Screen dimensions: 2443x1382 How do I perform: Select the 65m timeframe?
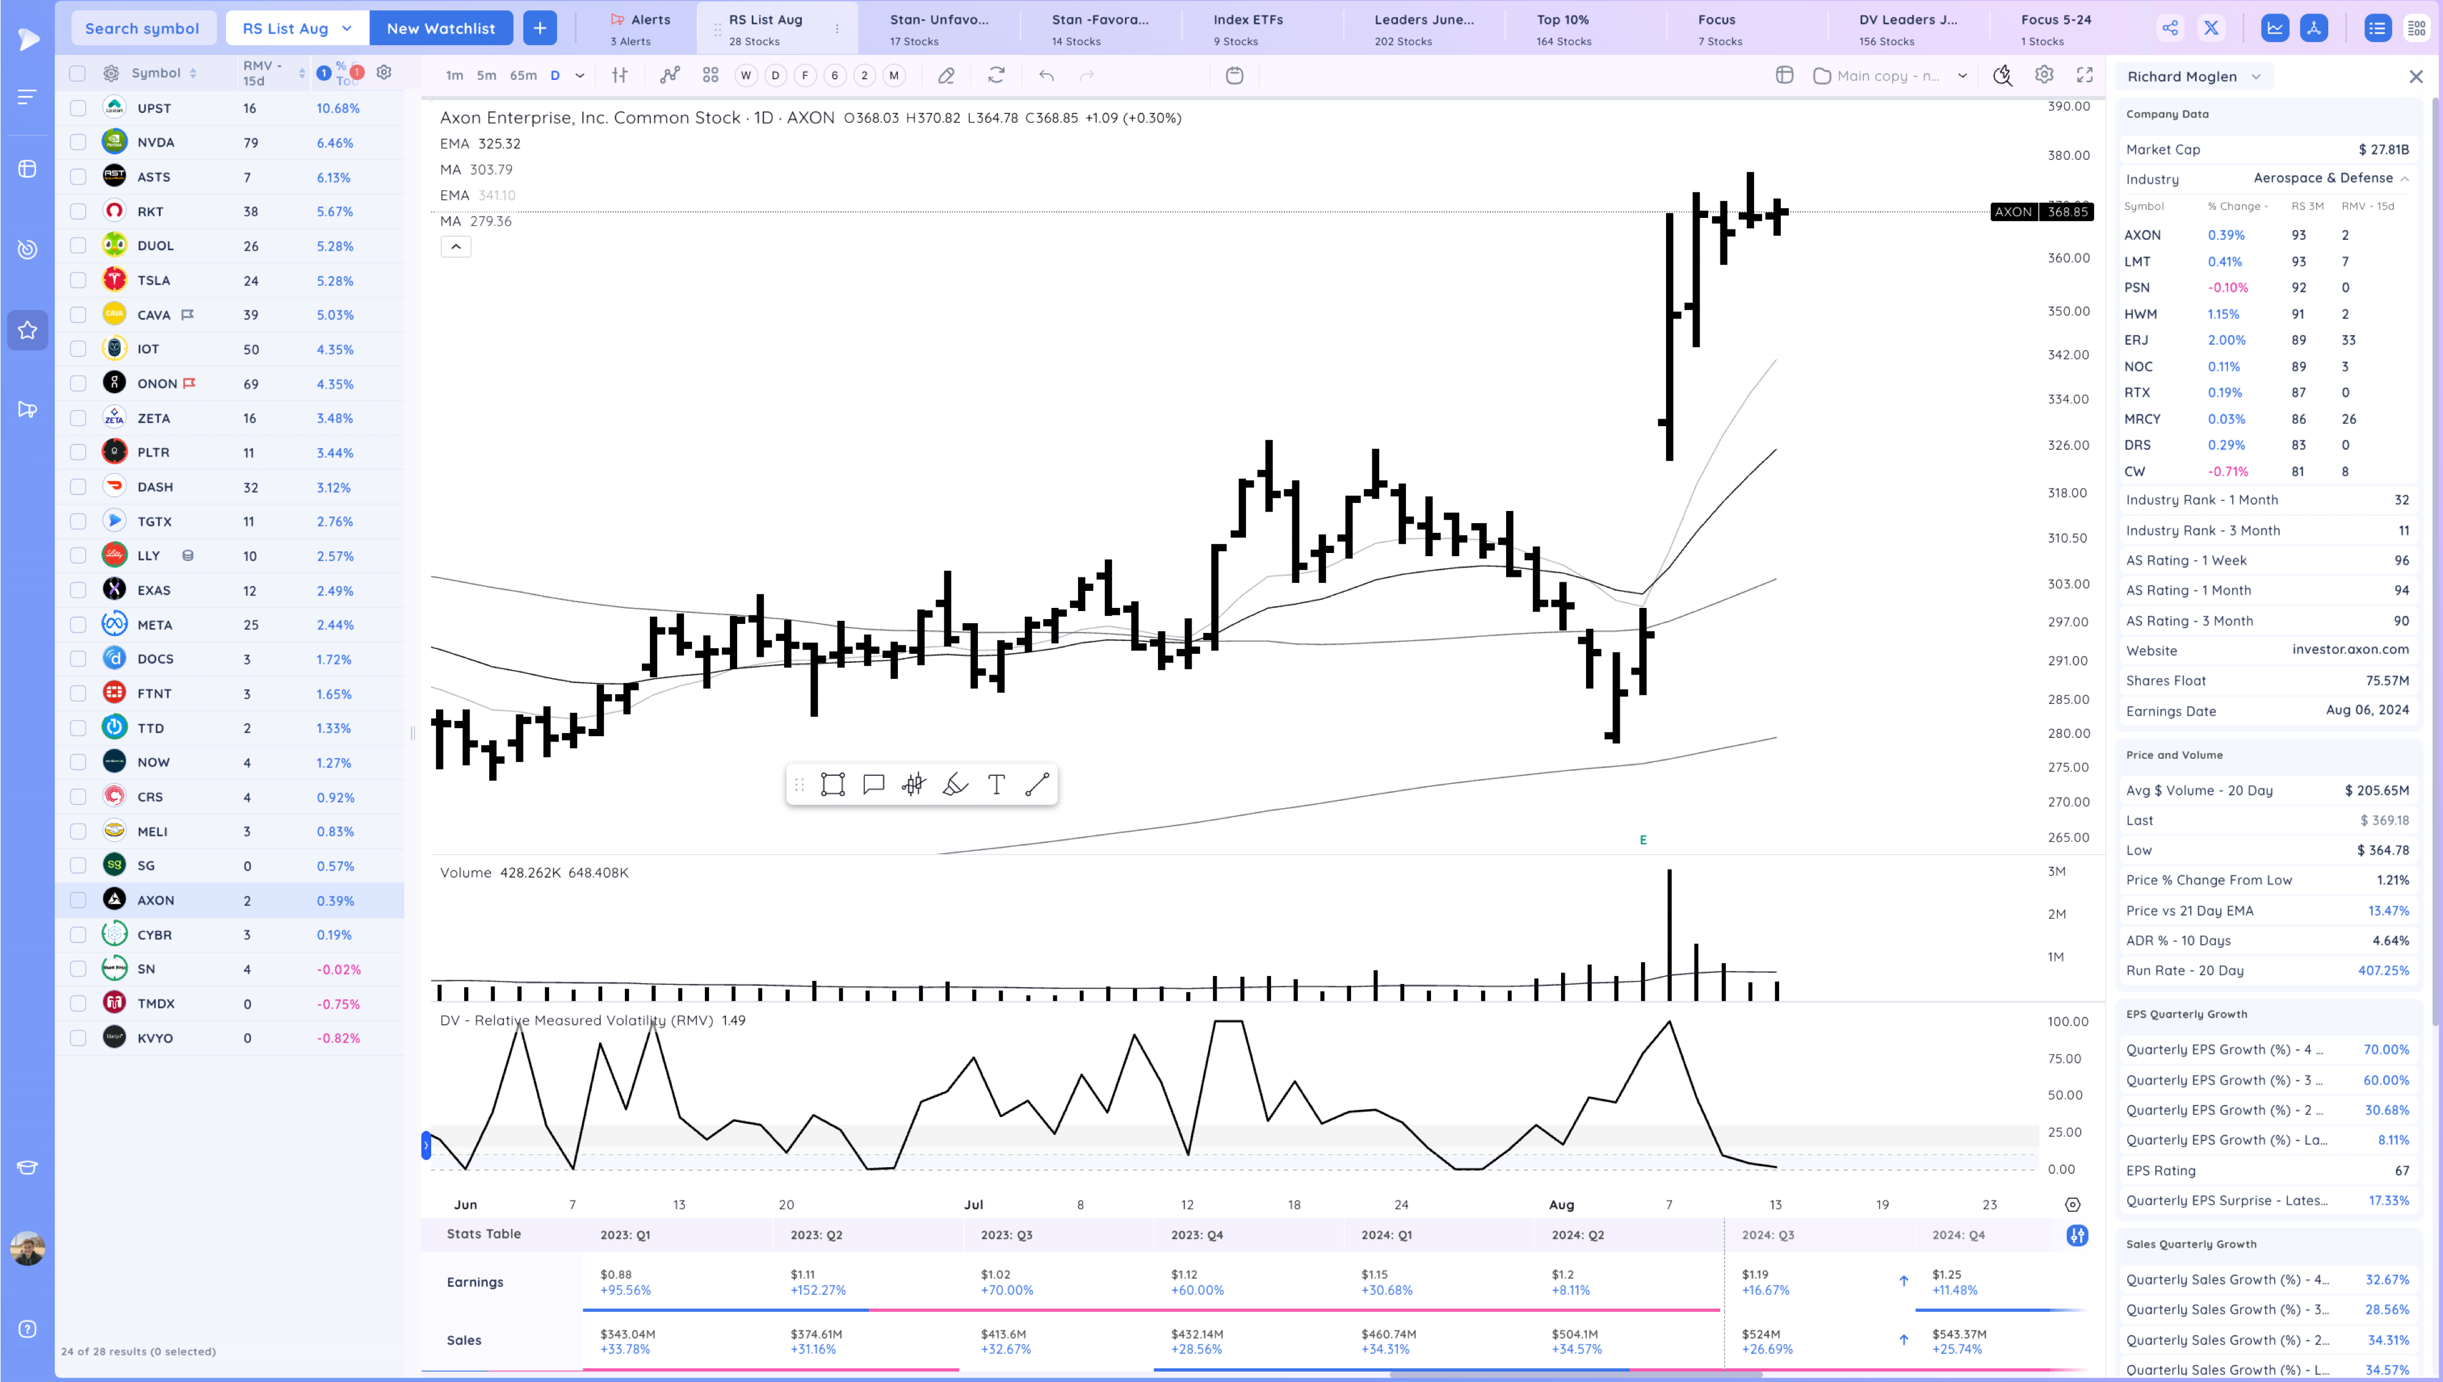(x=523, y=75)
